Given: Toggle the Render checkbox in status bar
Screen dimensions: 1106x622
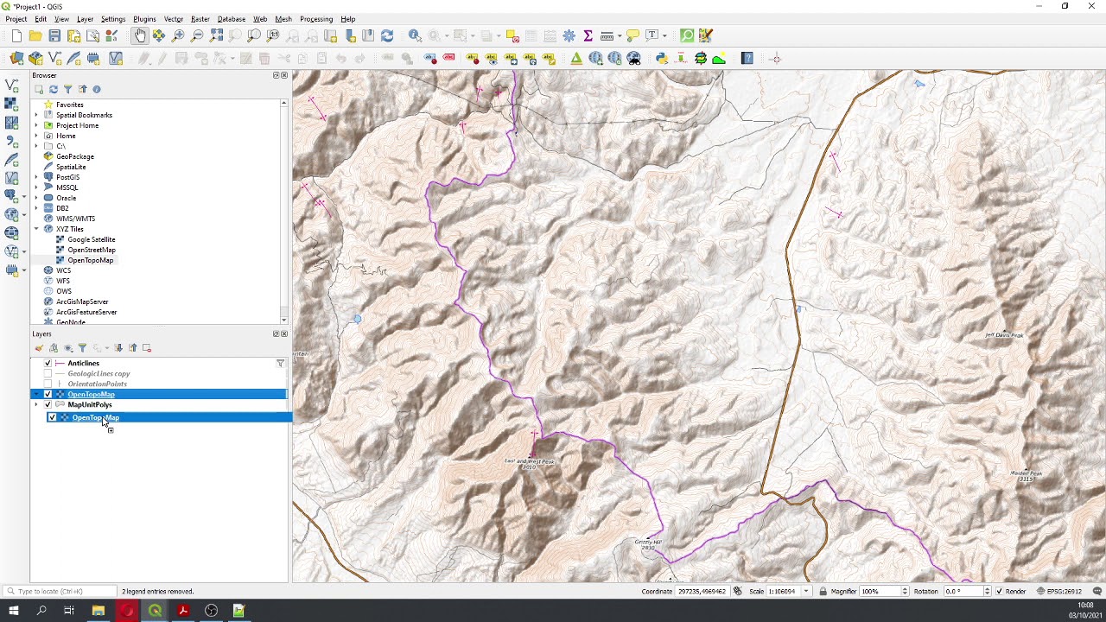Looking at the screenshot, I should [1000, 592].
